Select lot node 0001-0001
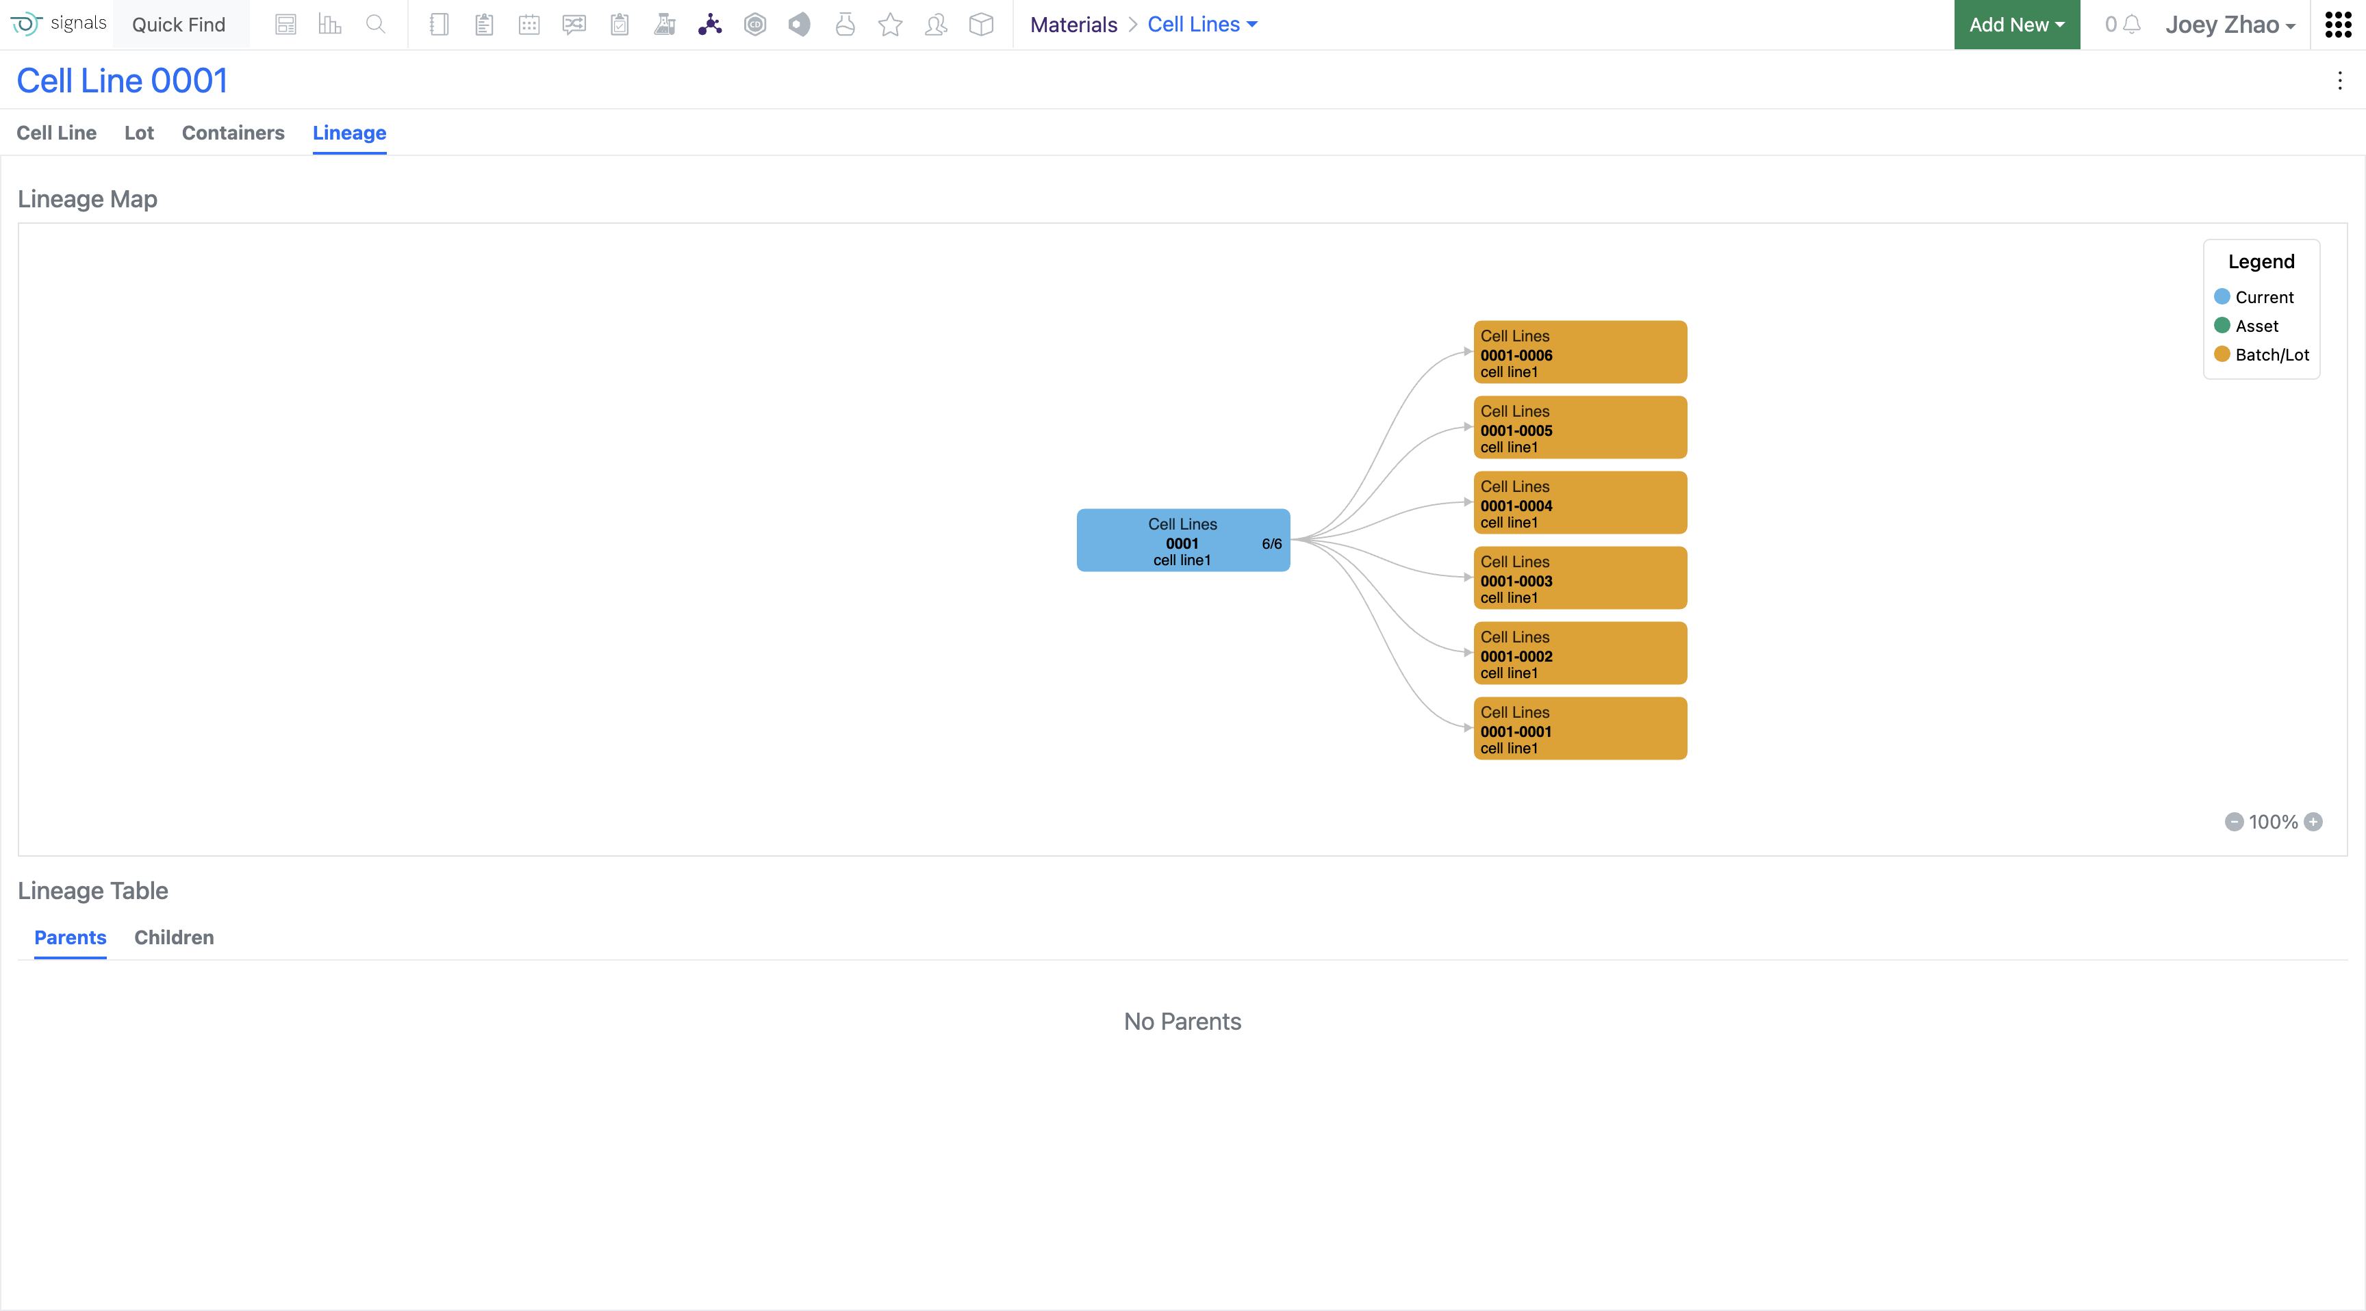The width and height of the screenshot is (2366, 1311). tap(1580, 729)
